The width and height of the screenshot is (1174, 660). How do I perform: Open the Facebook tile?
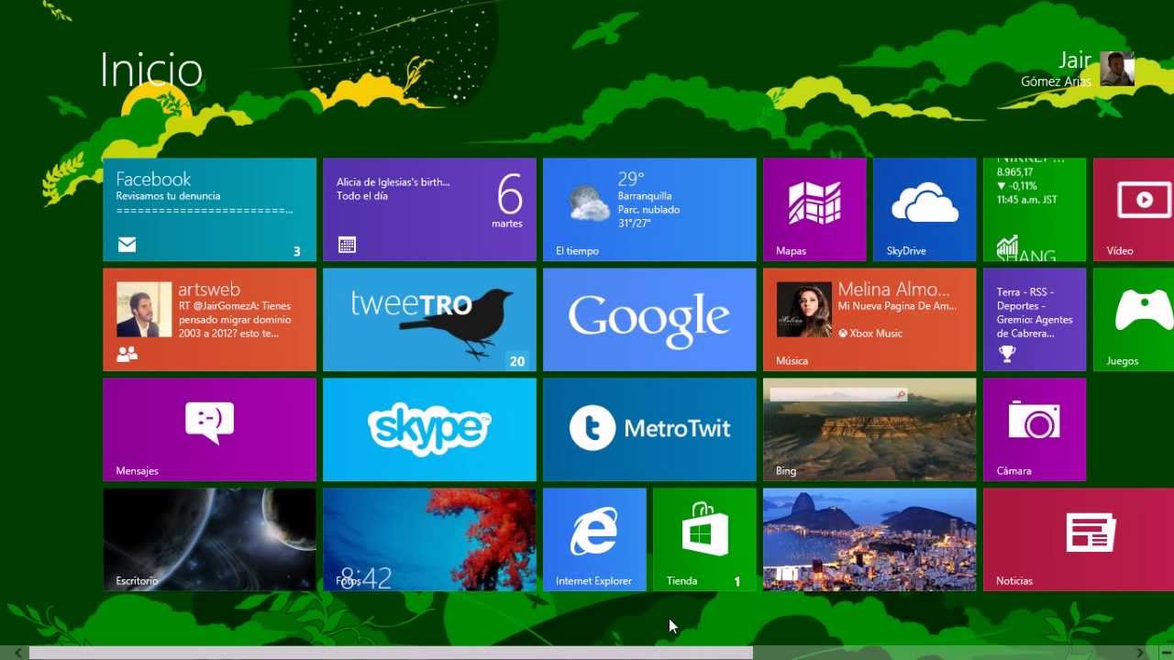(x=209, y=209)
